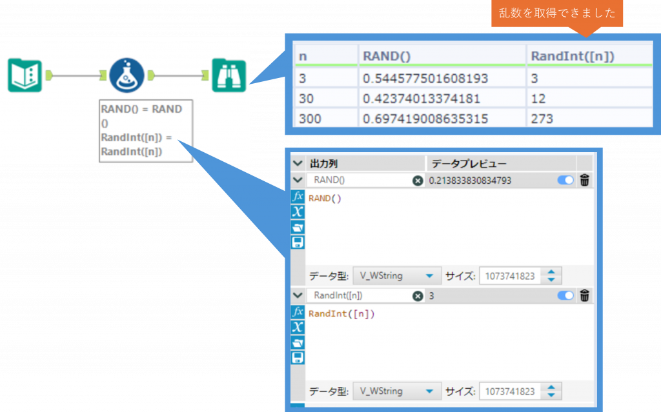The height and width of the screenshot is (412, 661).
Task: Open the Browse tool binoculars icon
Action: (x=229, y=75)
